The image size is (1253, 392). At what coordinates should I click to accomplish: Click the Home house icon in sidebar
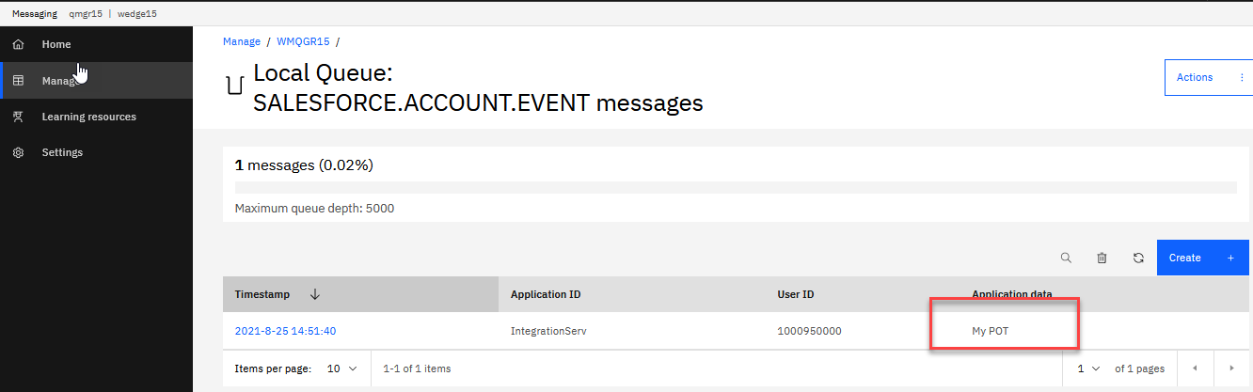point(18,44)
